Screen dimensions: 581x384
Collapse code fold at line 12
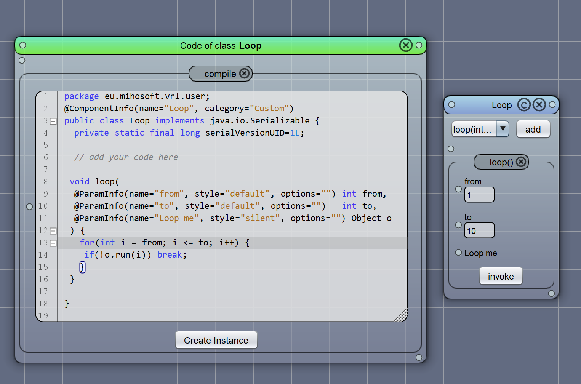pos(53,231)
